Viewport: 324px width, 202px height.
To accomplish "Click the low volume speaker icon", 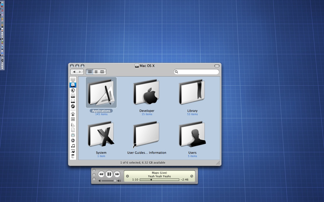I will tap(100, 181).
